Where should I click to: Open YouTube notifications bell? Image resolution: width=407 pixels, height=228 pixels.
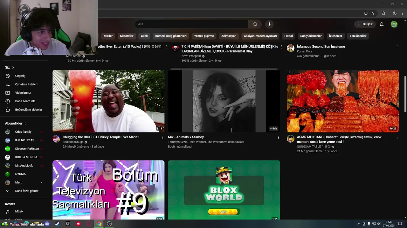tap(382, 24)
